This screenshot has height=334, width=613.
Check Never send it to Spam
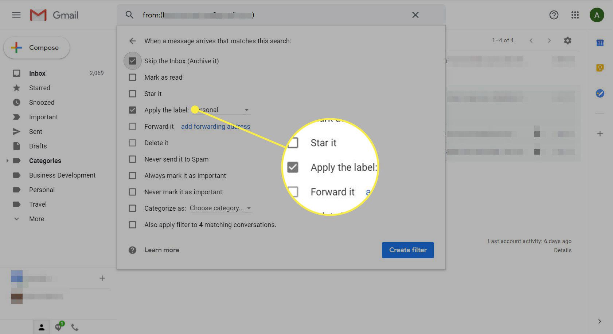pos(133,159)
